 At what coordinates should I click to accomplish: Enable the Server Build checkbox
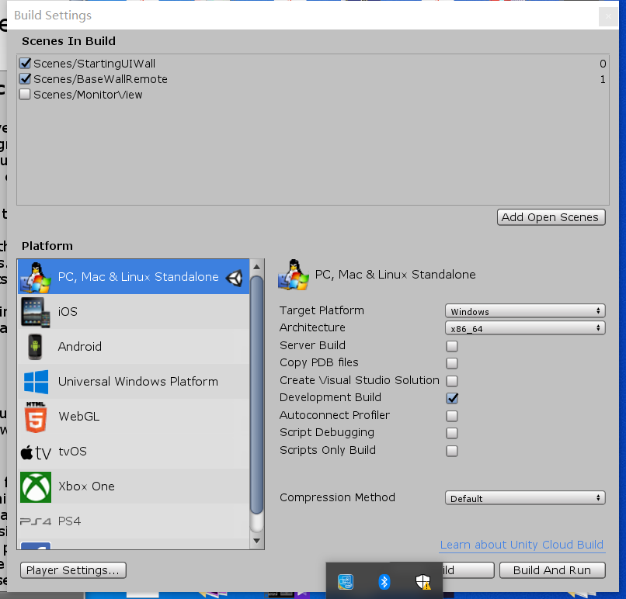[x=452, y=346]
